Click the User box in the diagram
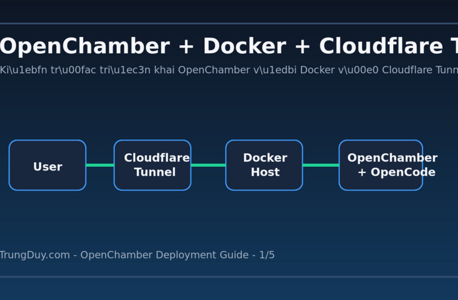 click(47, 165)
